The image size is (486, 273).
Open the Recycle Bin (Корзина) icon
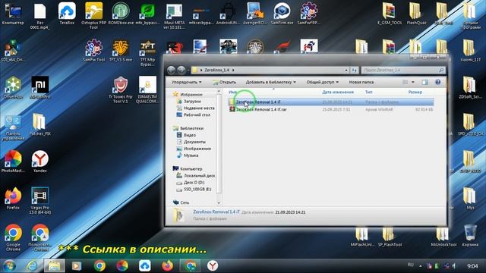tap(470, 235)
